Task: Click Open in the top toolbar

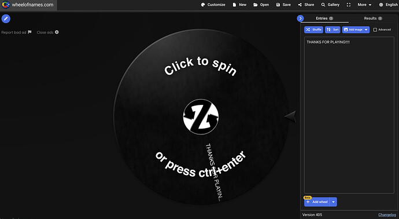Action: [261, 5]
